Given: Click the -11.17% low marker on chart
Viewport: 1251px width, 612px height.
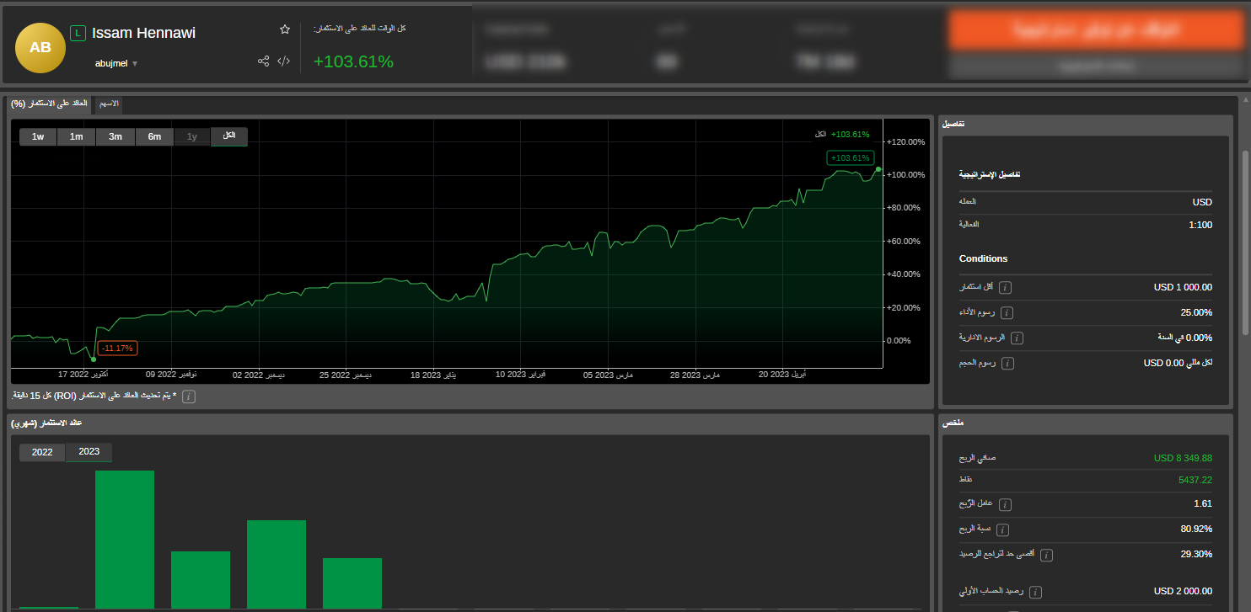Looking at the screenshot, I should coord(117,349).
